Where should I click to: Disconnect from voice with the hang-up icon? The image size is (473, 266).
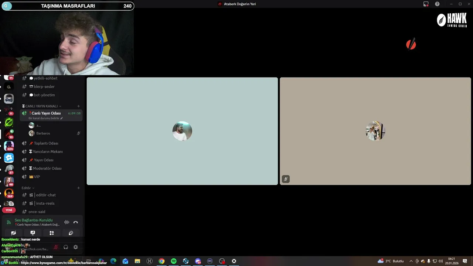point(76,222)
